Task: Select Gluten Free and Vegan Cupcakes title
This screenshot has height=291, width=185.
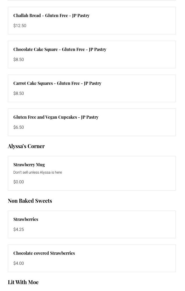Action: [x=56, y=117]
